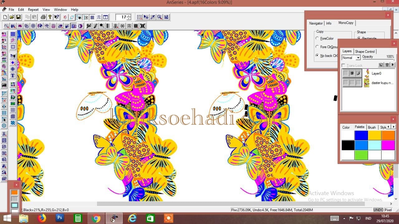Select the scissors cut tool
399x224 pixels.
(4, 134)
